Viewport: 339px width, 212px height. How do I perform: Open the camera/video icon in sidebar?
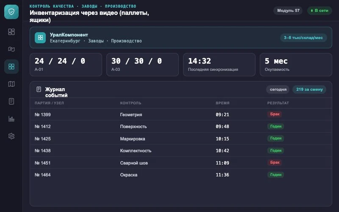(x=11, y=49)
